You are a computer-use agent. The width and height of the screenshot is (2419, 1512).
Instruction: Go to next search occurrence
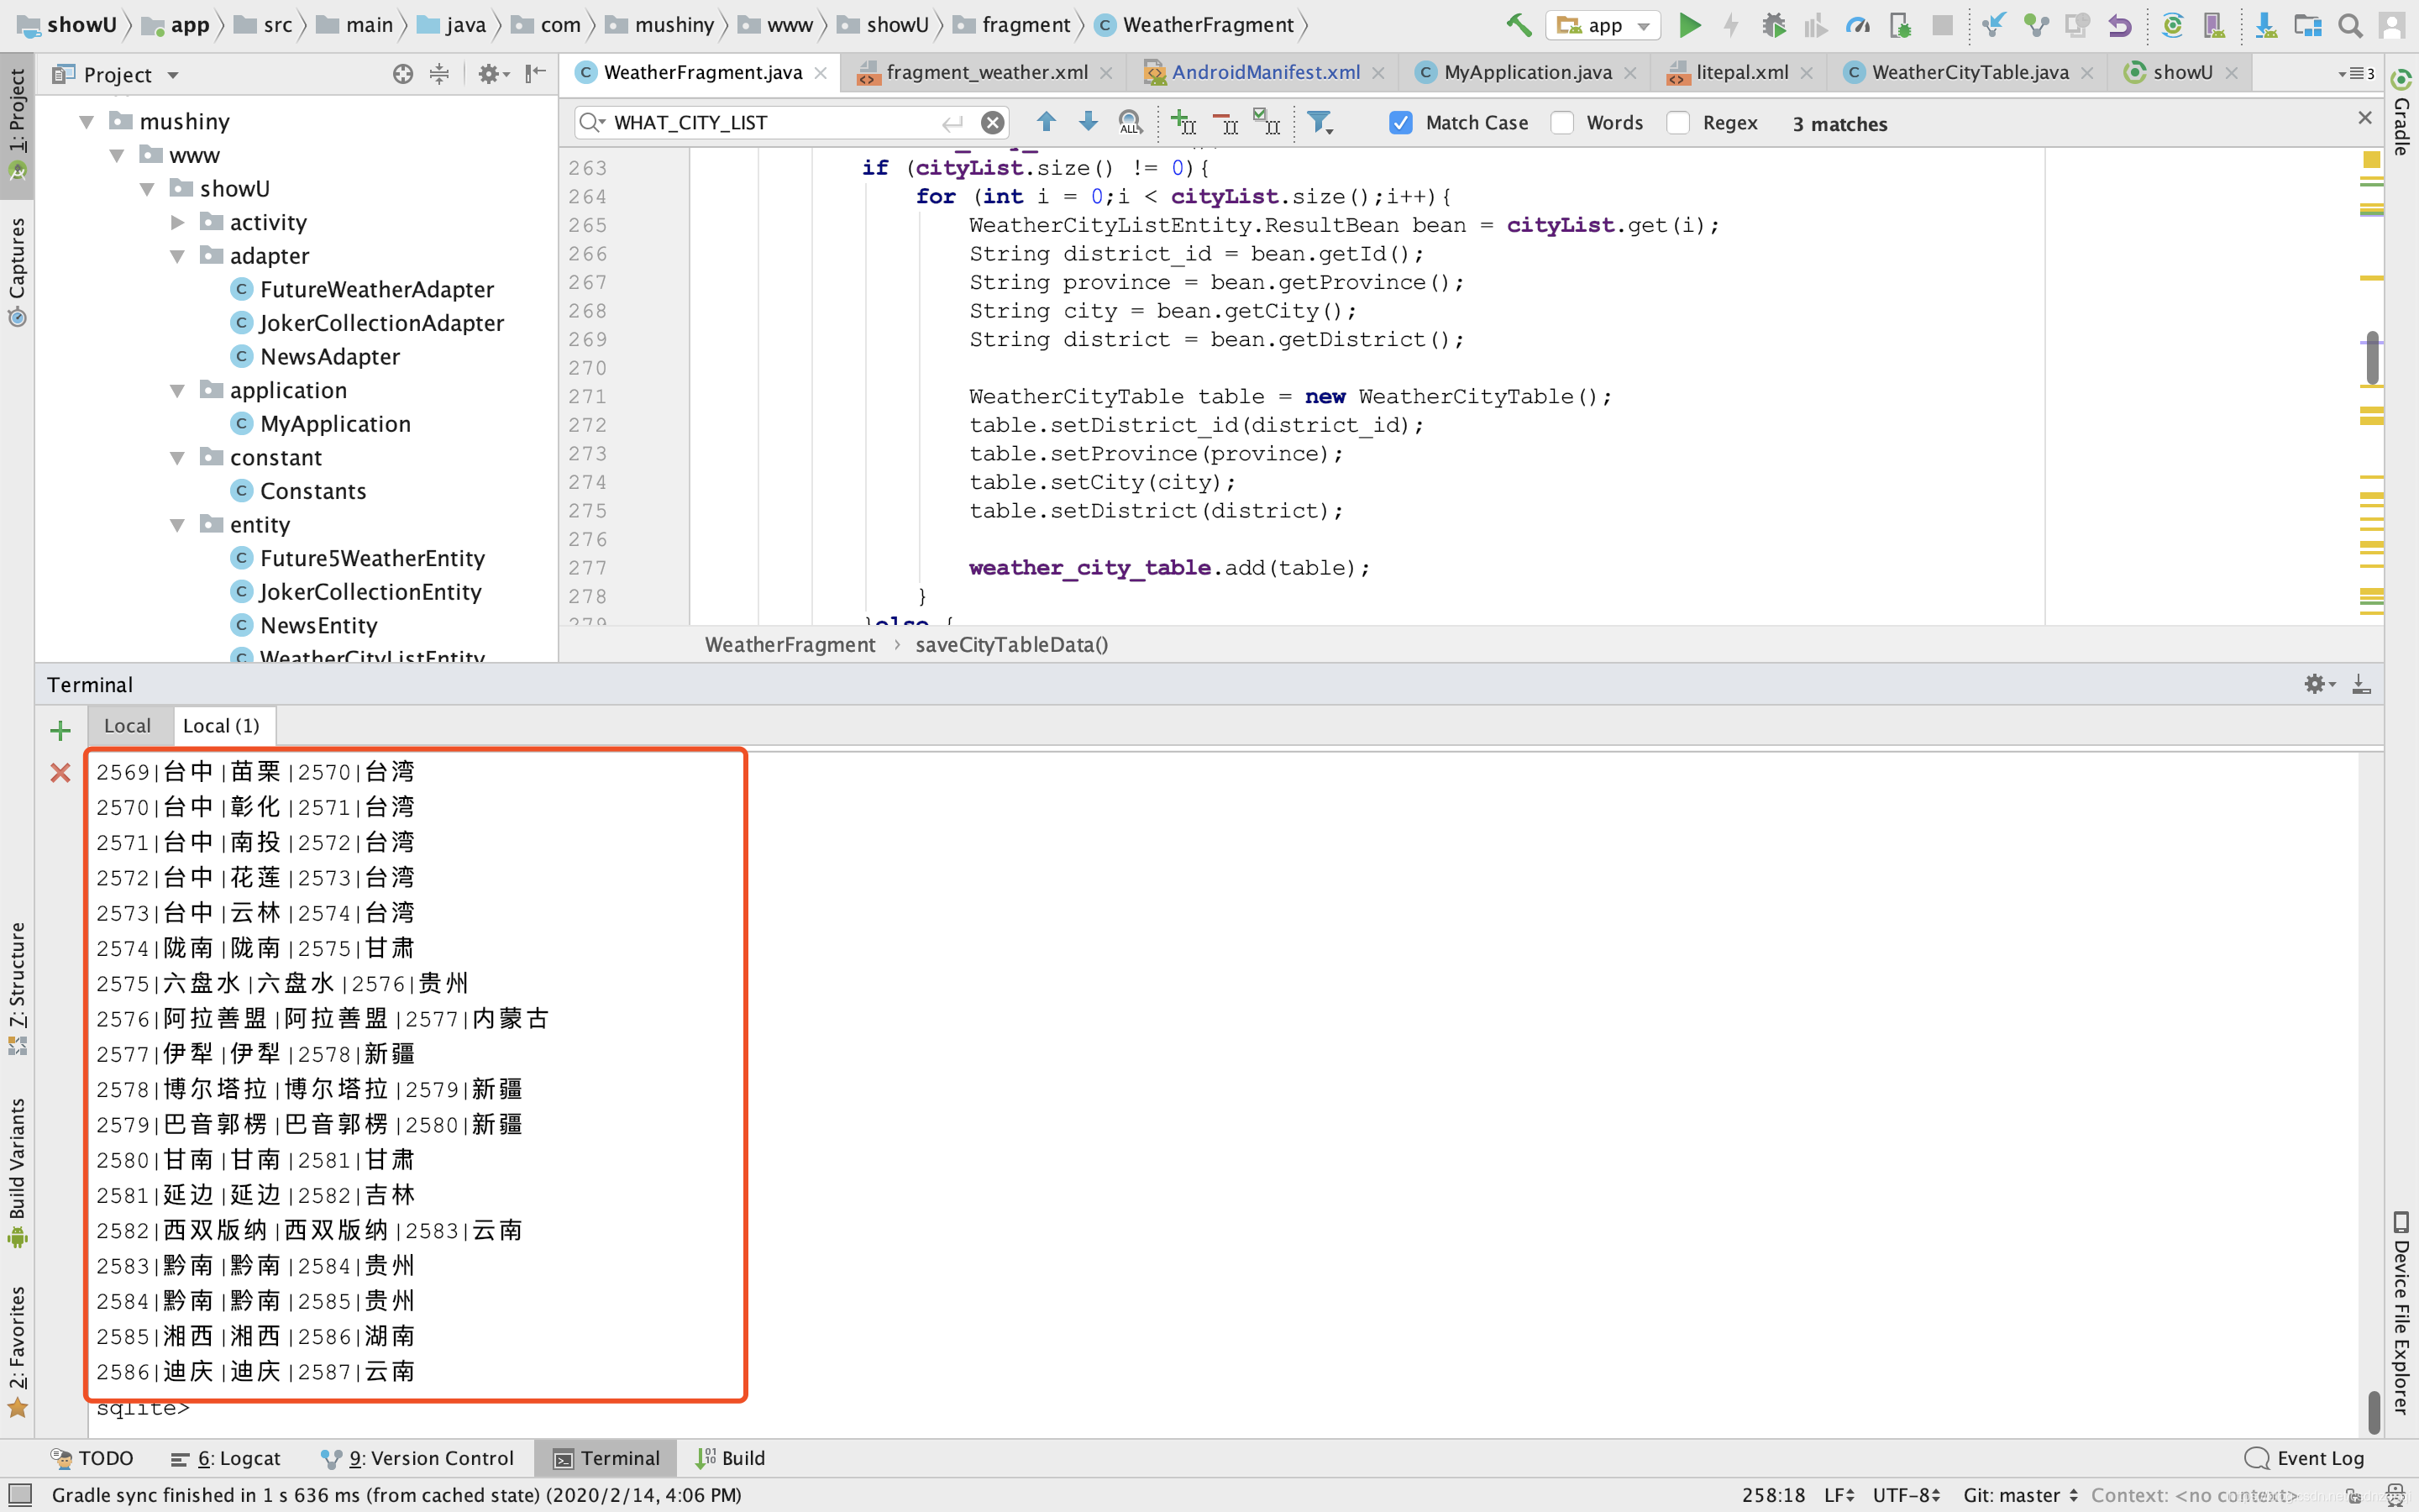(x=1088, y=122)
